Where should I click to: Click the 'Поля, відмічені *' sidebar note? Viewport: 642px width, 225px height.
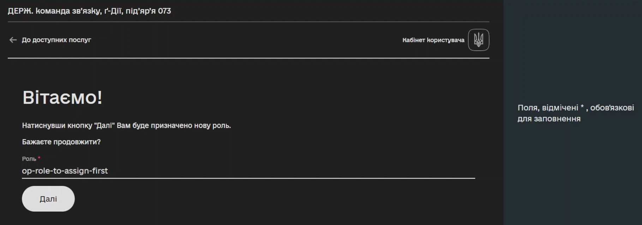pyautogui.click(x=551, y=108)
